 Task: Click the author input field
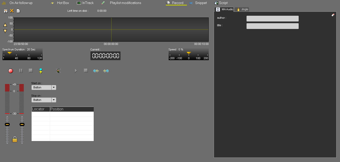272,19
